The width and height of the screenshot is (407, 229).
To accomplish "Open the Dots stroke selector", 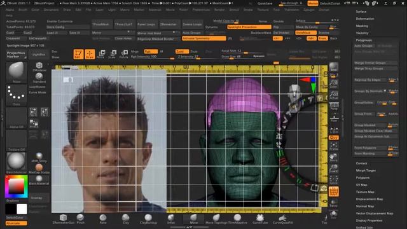I will pos(17,94).
